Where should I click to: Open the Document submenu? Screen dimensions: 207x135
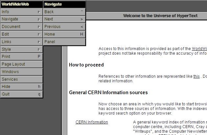(x=21, y=27)
